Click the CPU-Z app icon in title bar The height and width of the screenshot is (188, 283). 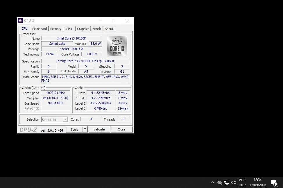point(20,21)
